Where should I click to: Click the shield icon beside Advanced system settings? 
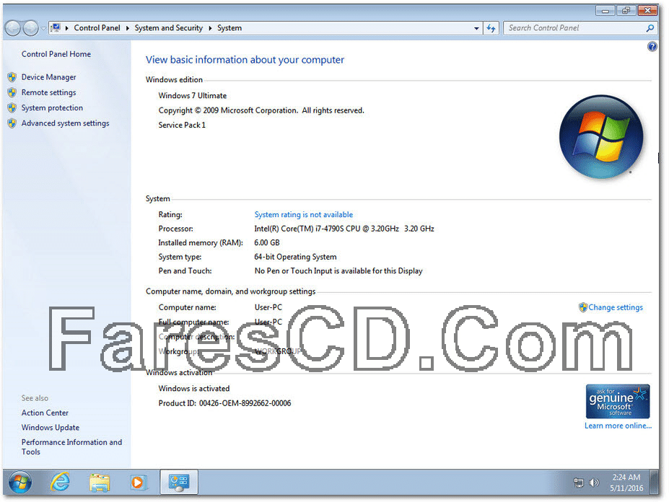pyautogui.click(x=12, y=123)
